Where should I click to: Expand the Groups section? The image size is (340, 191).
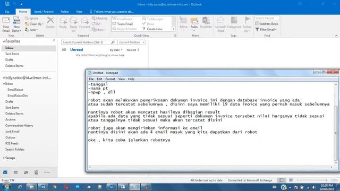coord(4,158)
